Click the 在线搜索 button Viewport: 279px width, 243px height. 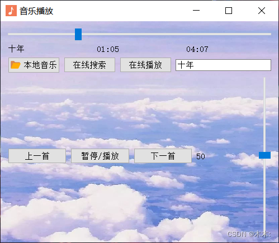[89, 65]
